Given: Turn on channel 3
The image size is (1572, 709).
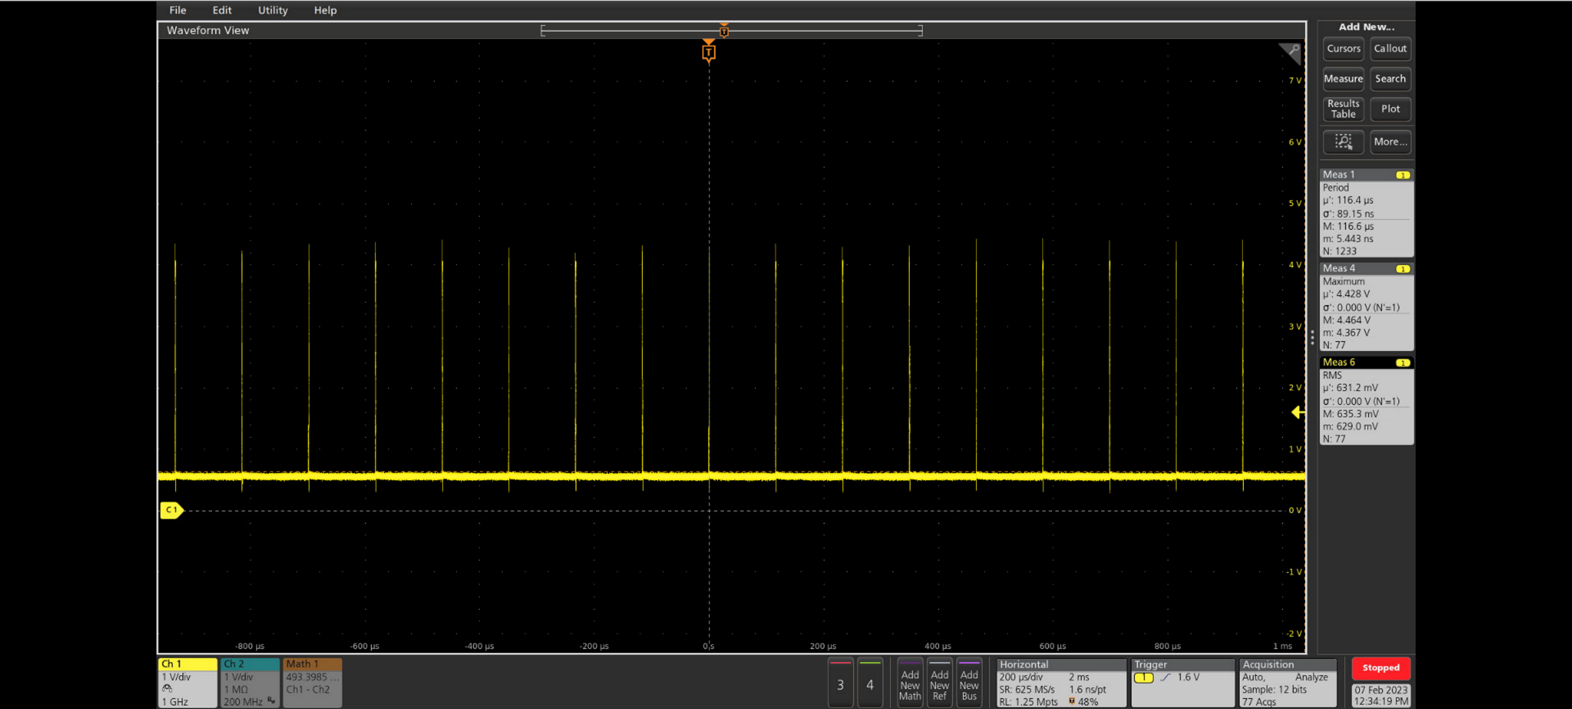Looking at the screenshot, I should click(841, 683).
